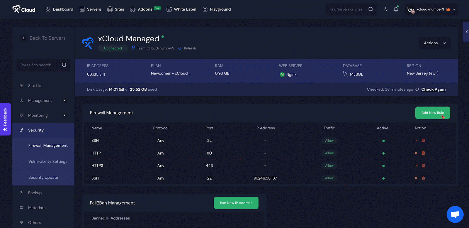This screenshot has height=228, width=469.
Task: Click the 91.246.58.137 IP cell
Action: coord(265,178)
